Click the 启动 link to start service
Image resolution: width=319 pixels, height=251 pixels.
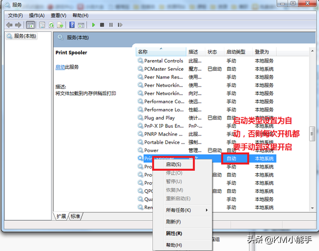pyautogui.click(x=60, y=67)
